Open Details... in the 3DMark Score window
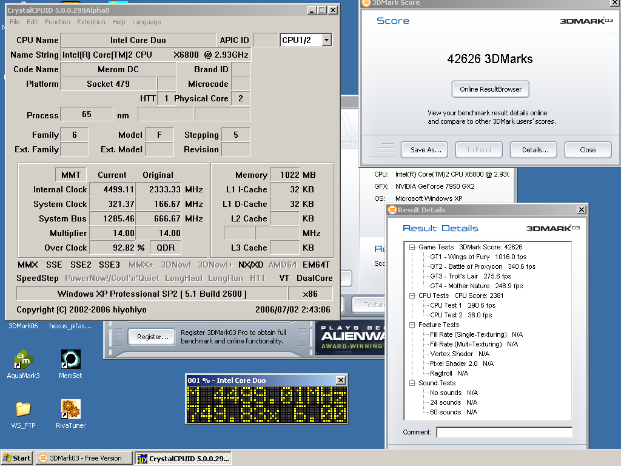This screenshot has width=621, height=466. click(534, 150)
